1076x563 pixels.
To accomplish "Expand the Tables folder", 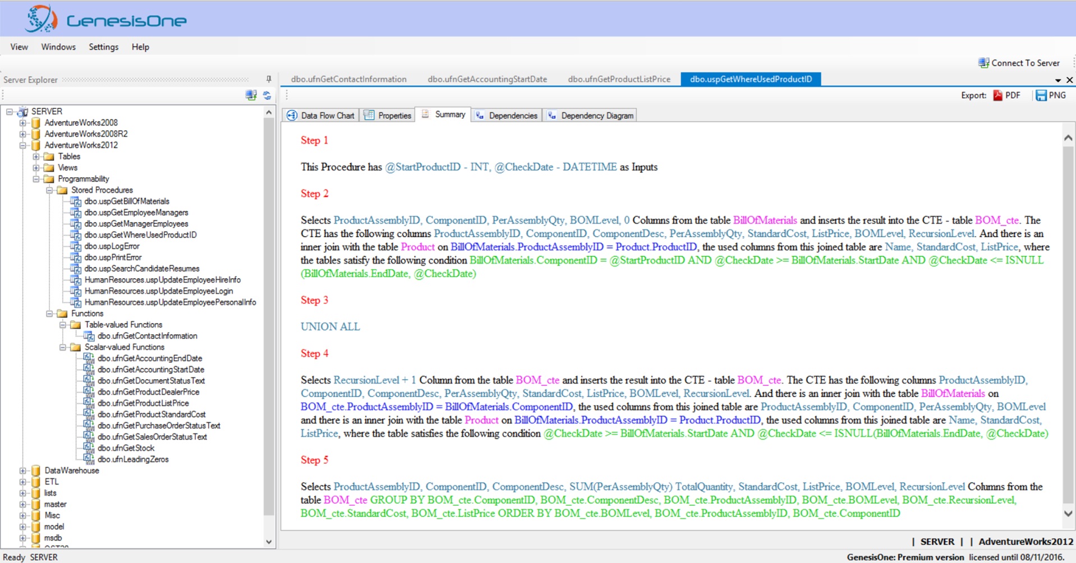I will point(36,156).
